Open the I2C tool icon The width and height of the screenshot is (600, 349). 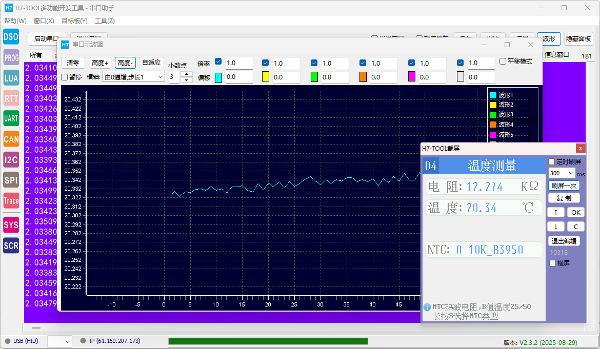point(11,159)
